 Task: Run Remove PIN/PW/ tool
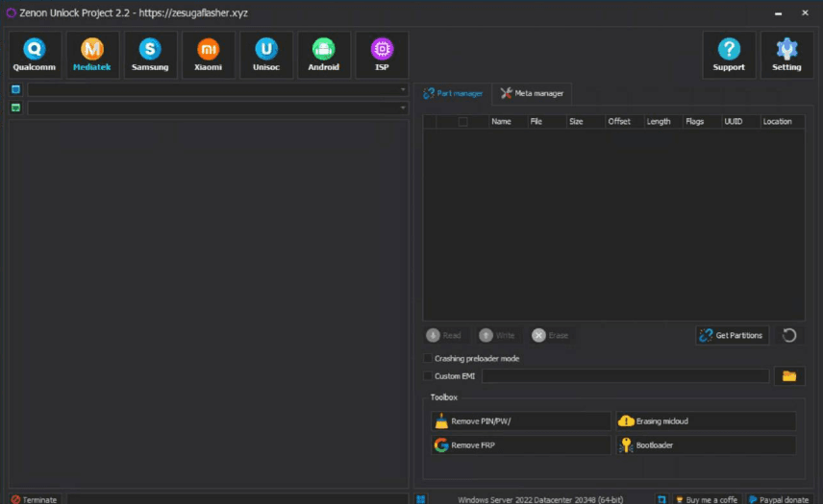(521, 421)
